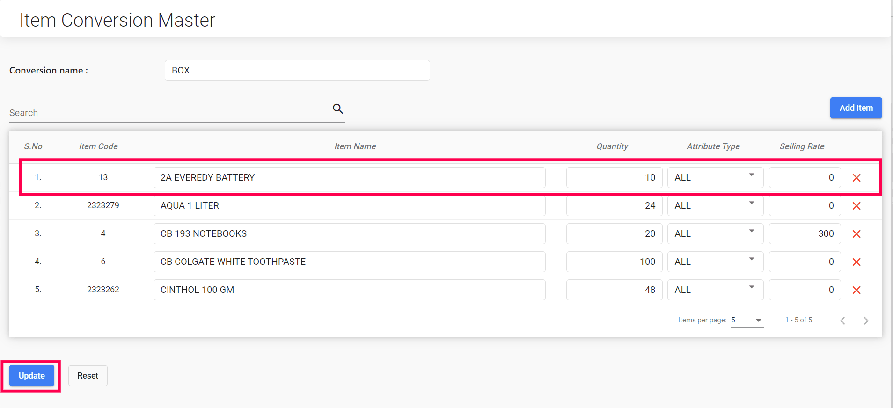Open Attribute Type dropdown for CINTHOL 100 GM
Image resolution: width=893 pixels, height=408 pixels.
(x=715, y=290)
